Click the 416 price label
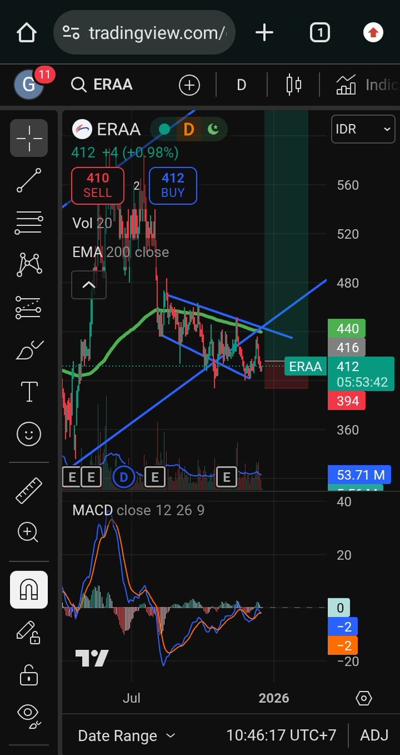Image resolution: width=400 pixels, height=755 pixels. [x=347, y=347]
